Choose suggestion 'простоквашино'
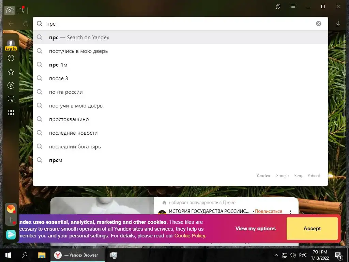Viewport: 349px width, 262px height. (180, 119)
